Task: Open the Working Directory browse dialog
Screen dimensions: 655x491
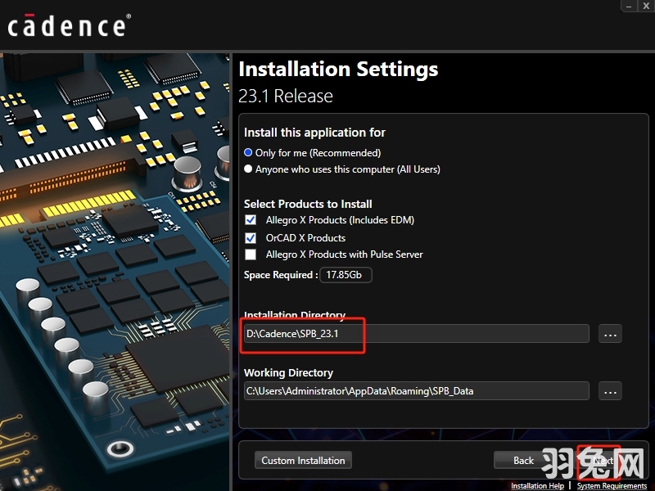Action: [610, 391]
